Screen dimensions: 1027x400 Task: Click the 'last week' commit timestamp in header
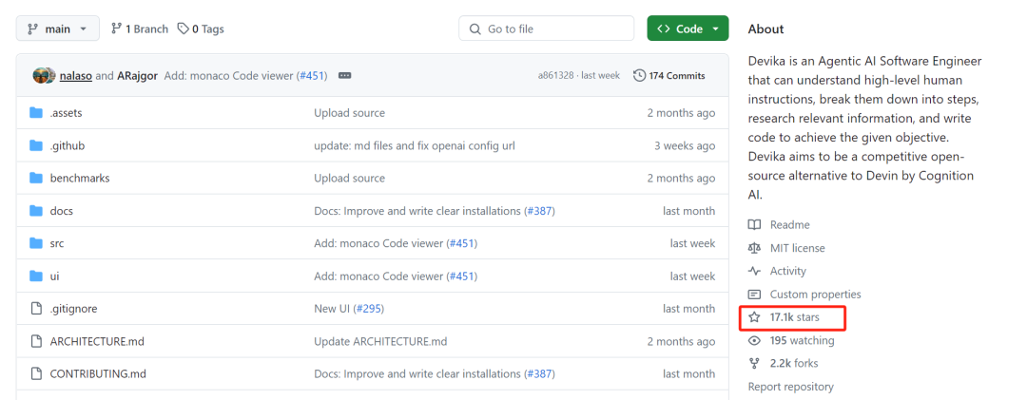pyautogui.click(x=601, y=75)
